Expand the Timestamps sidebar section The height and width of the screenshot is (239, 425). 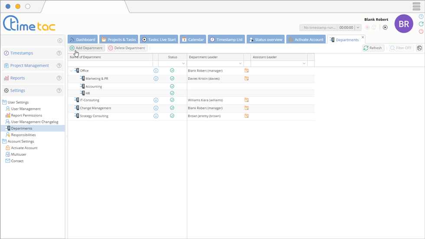(x=22, y=53)
